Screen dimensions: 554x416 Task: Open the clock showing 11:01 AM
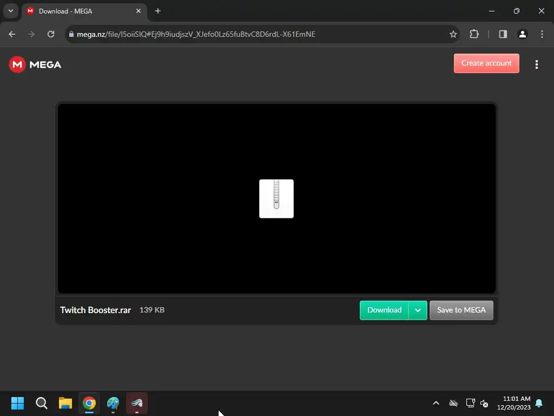[514, 403]
